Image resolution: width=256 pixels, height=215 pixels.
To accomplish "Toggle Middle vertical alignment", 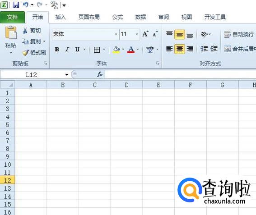I will coord(179,34).
